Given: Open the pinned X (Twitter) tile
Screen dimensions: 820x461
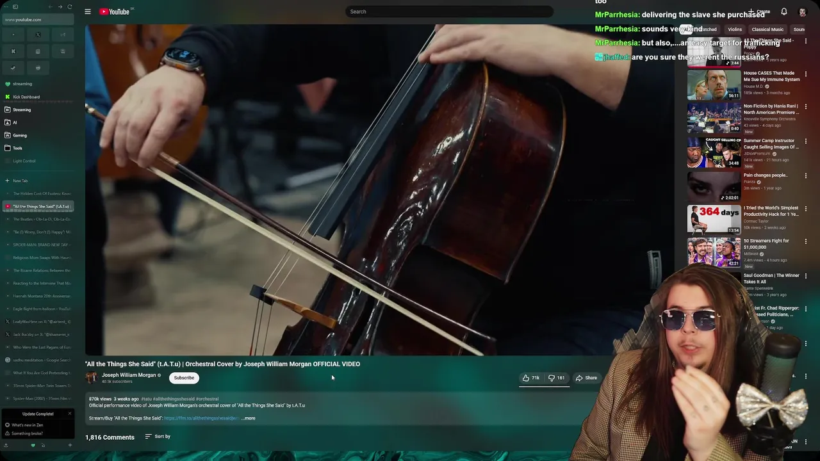Looking at the screenshot, I should [x=38, y=35].
